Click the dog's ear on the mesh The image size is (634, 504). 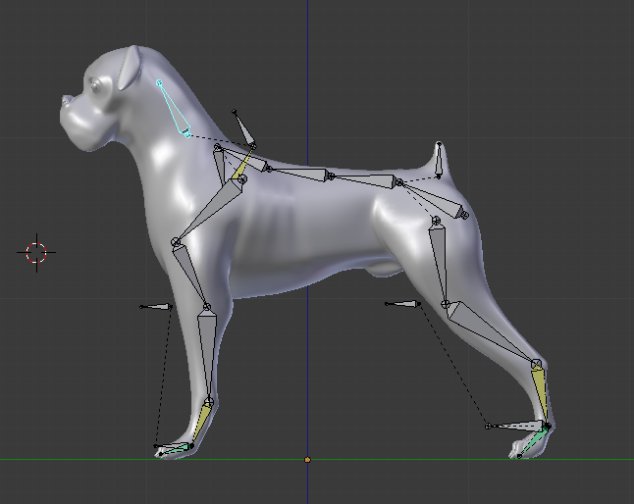131,68
